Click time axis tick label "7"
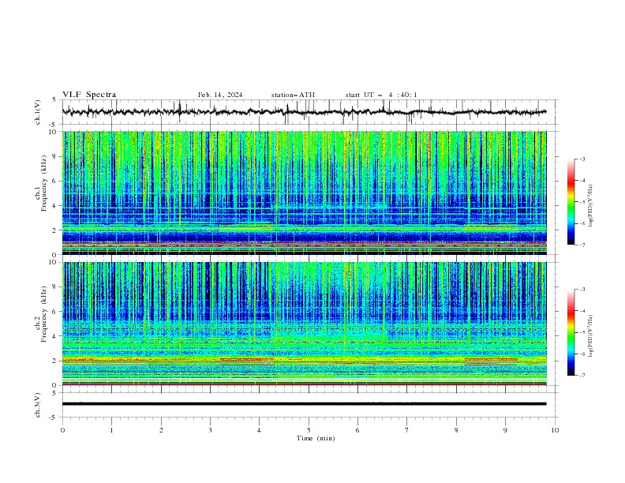This screenshot has height=483, width=625. point(407,430)
